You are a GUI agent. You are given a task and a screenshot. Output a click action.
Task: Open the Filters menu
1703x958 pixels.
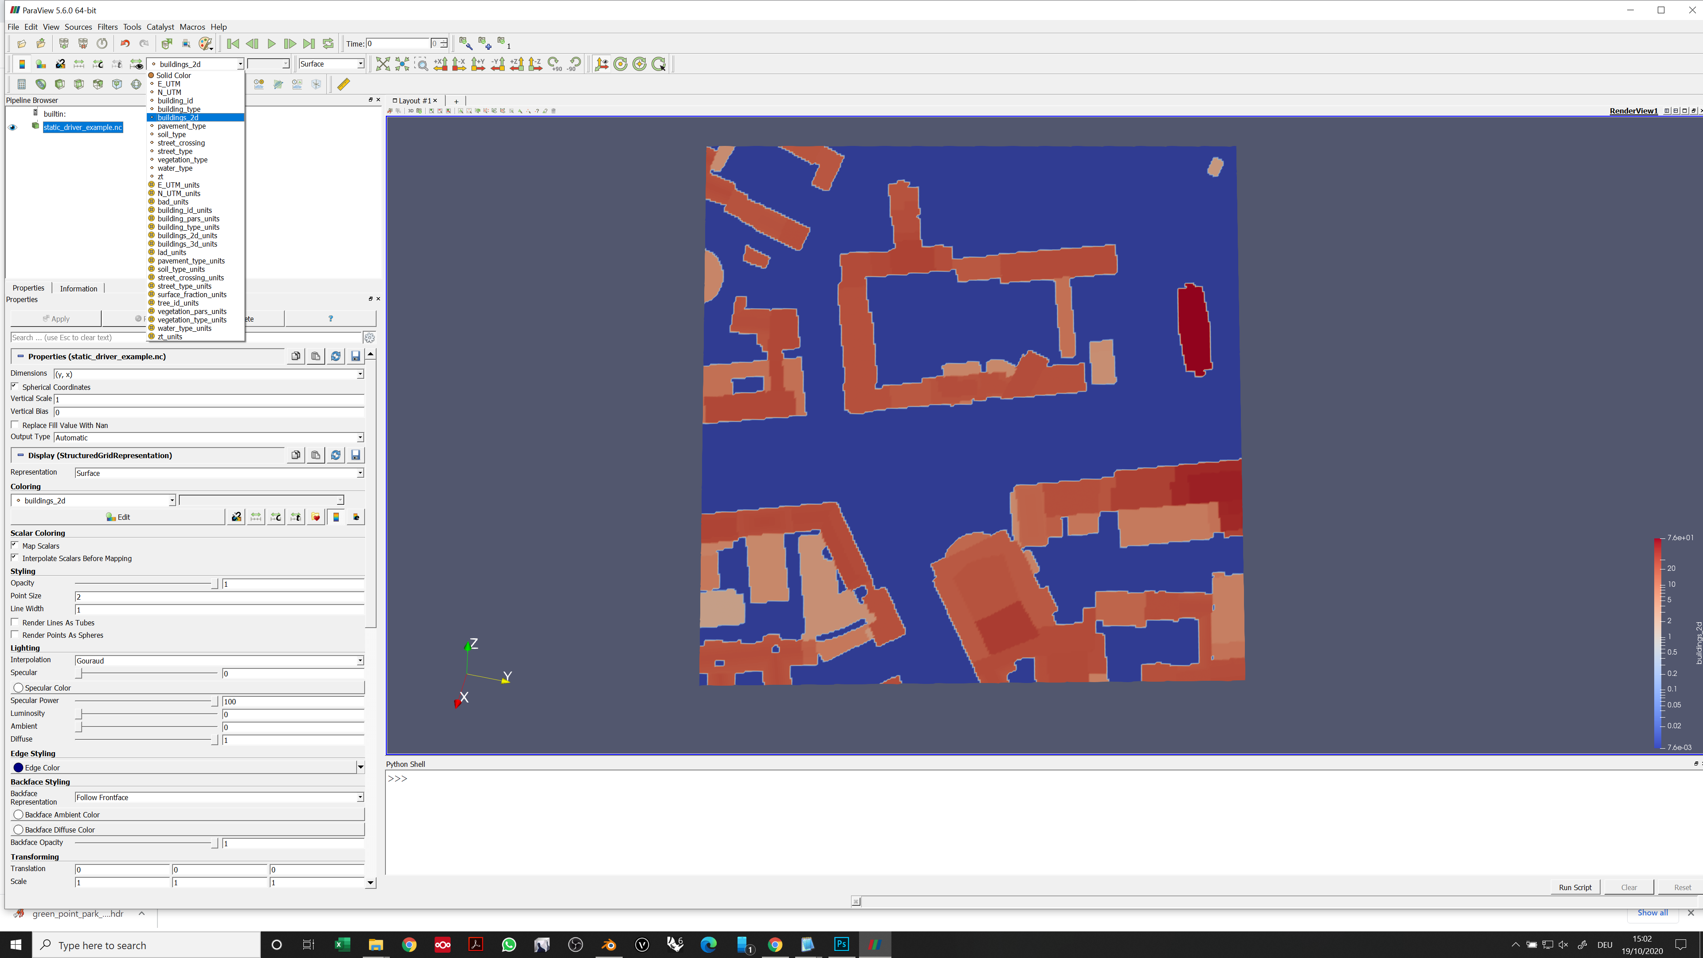click(107, 27)
